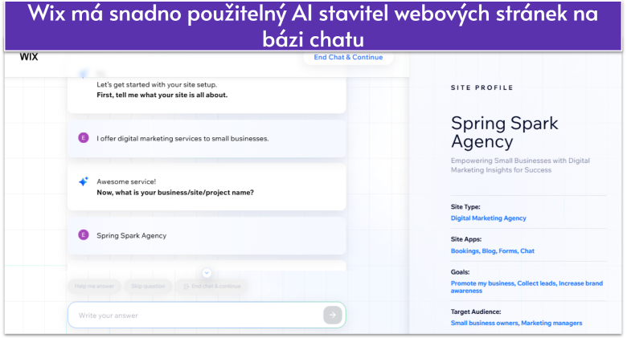
Task: Click the "Spring Spark Agency" profile heading
Action: pos(504,132)
